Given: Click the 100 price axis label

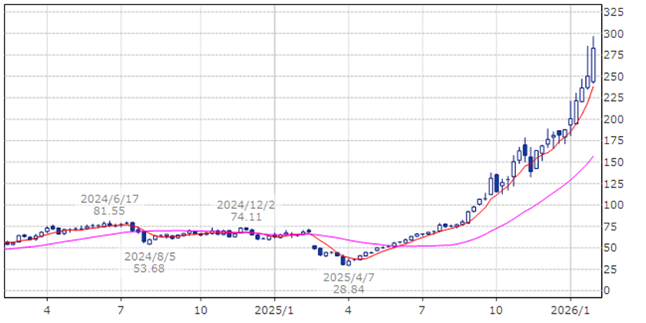Looking at the screenshot, I should coord(613,205).
